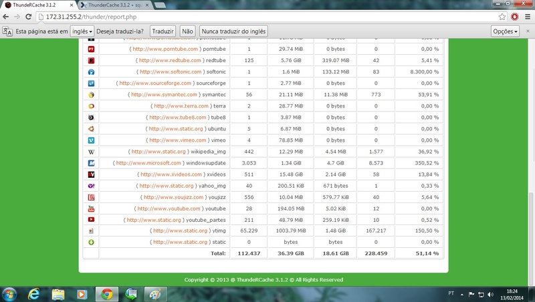Click the Traduzir button
The image size is (535, 302).
(x=163, y=31)
